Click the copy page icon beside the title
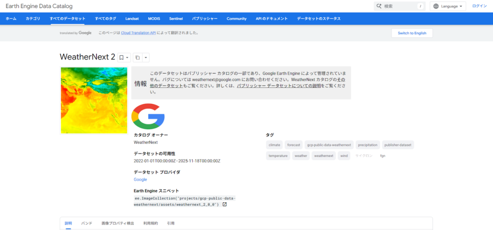Viewport: 493px width, 230px height. click(137, 58)
